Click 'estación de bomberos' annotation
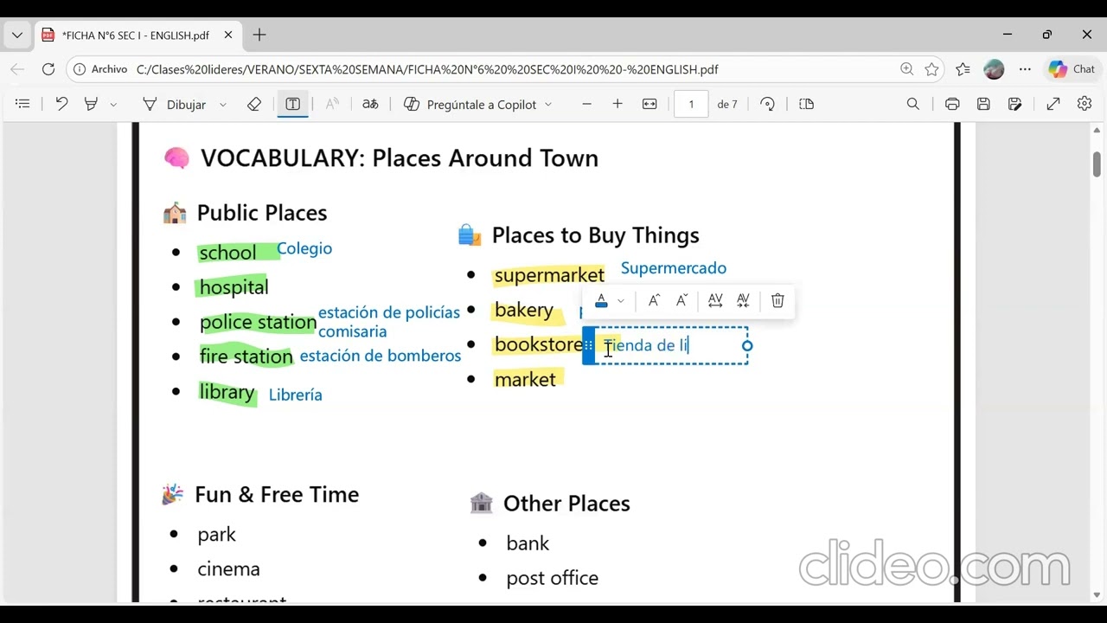This screenshot has width=1107, height=623. click(x=381, y=356)
